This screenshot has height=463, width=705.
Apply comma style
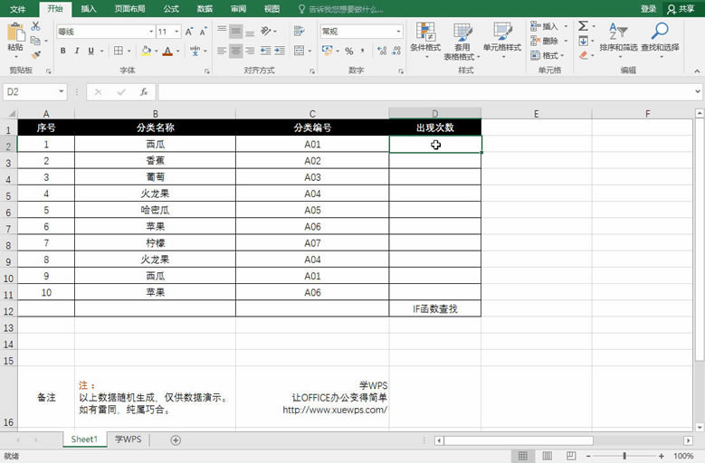(362, 52)
